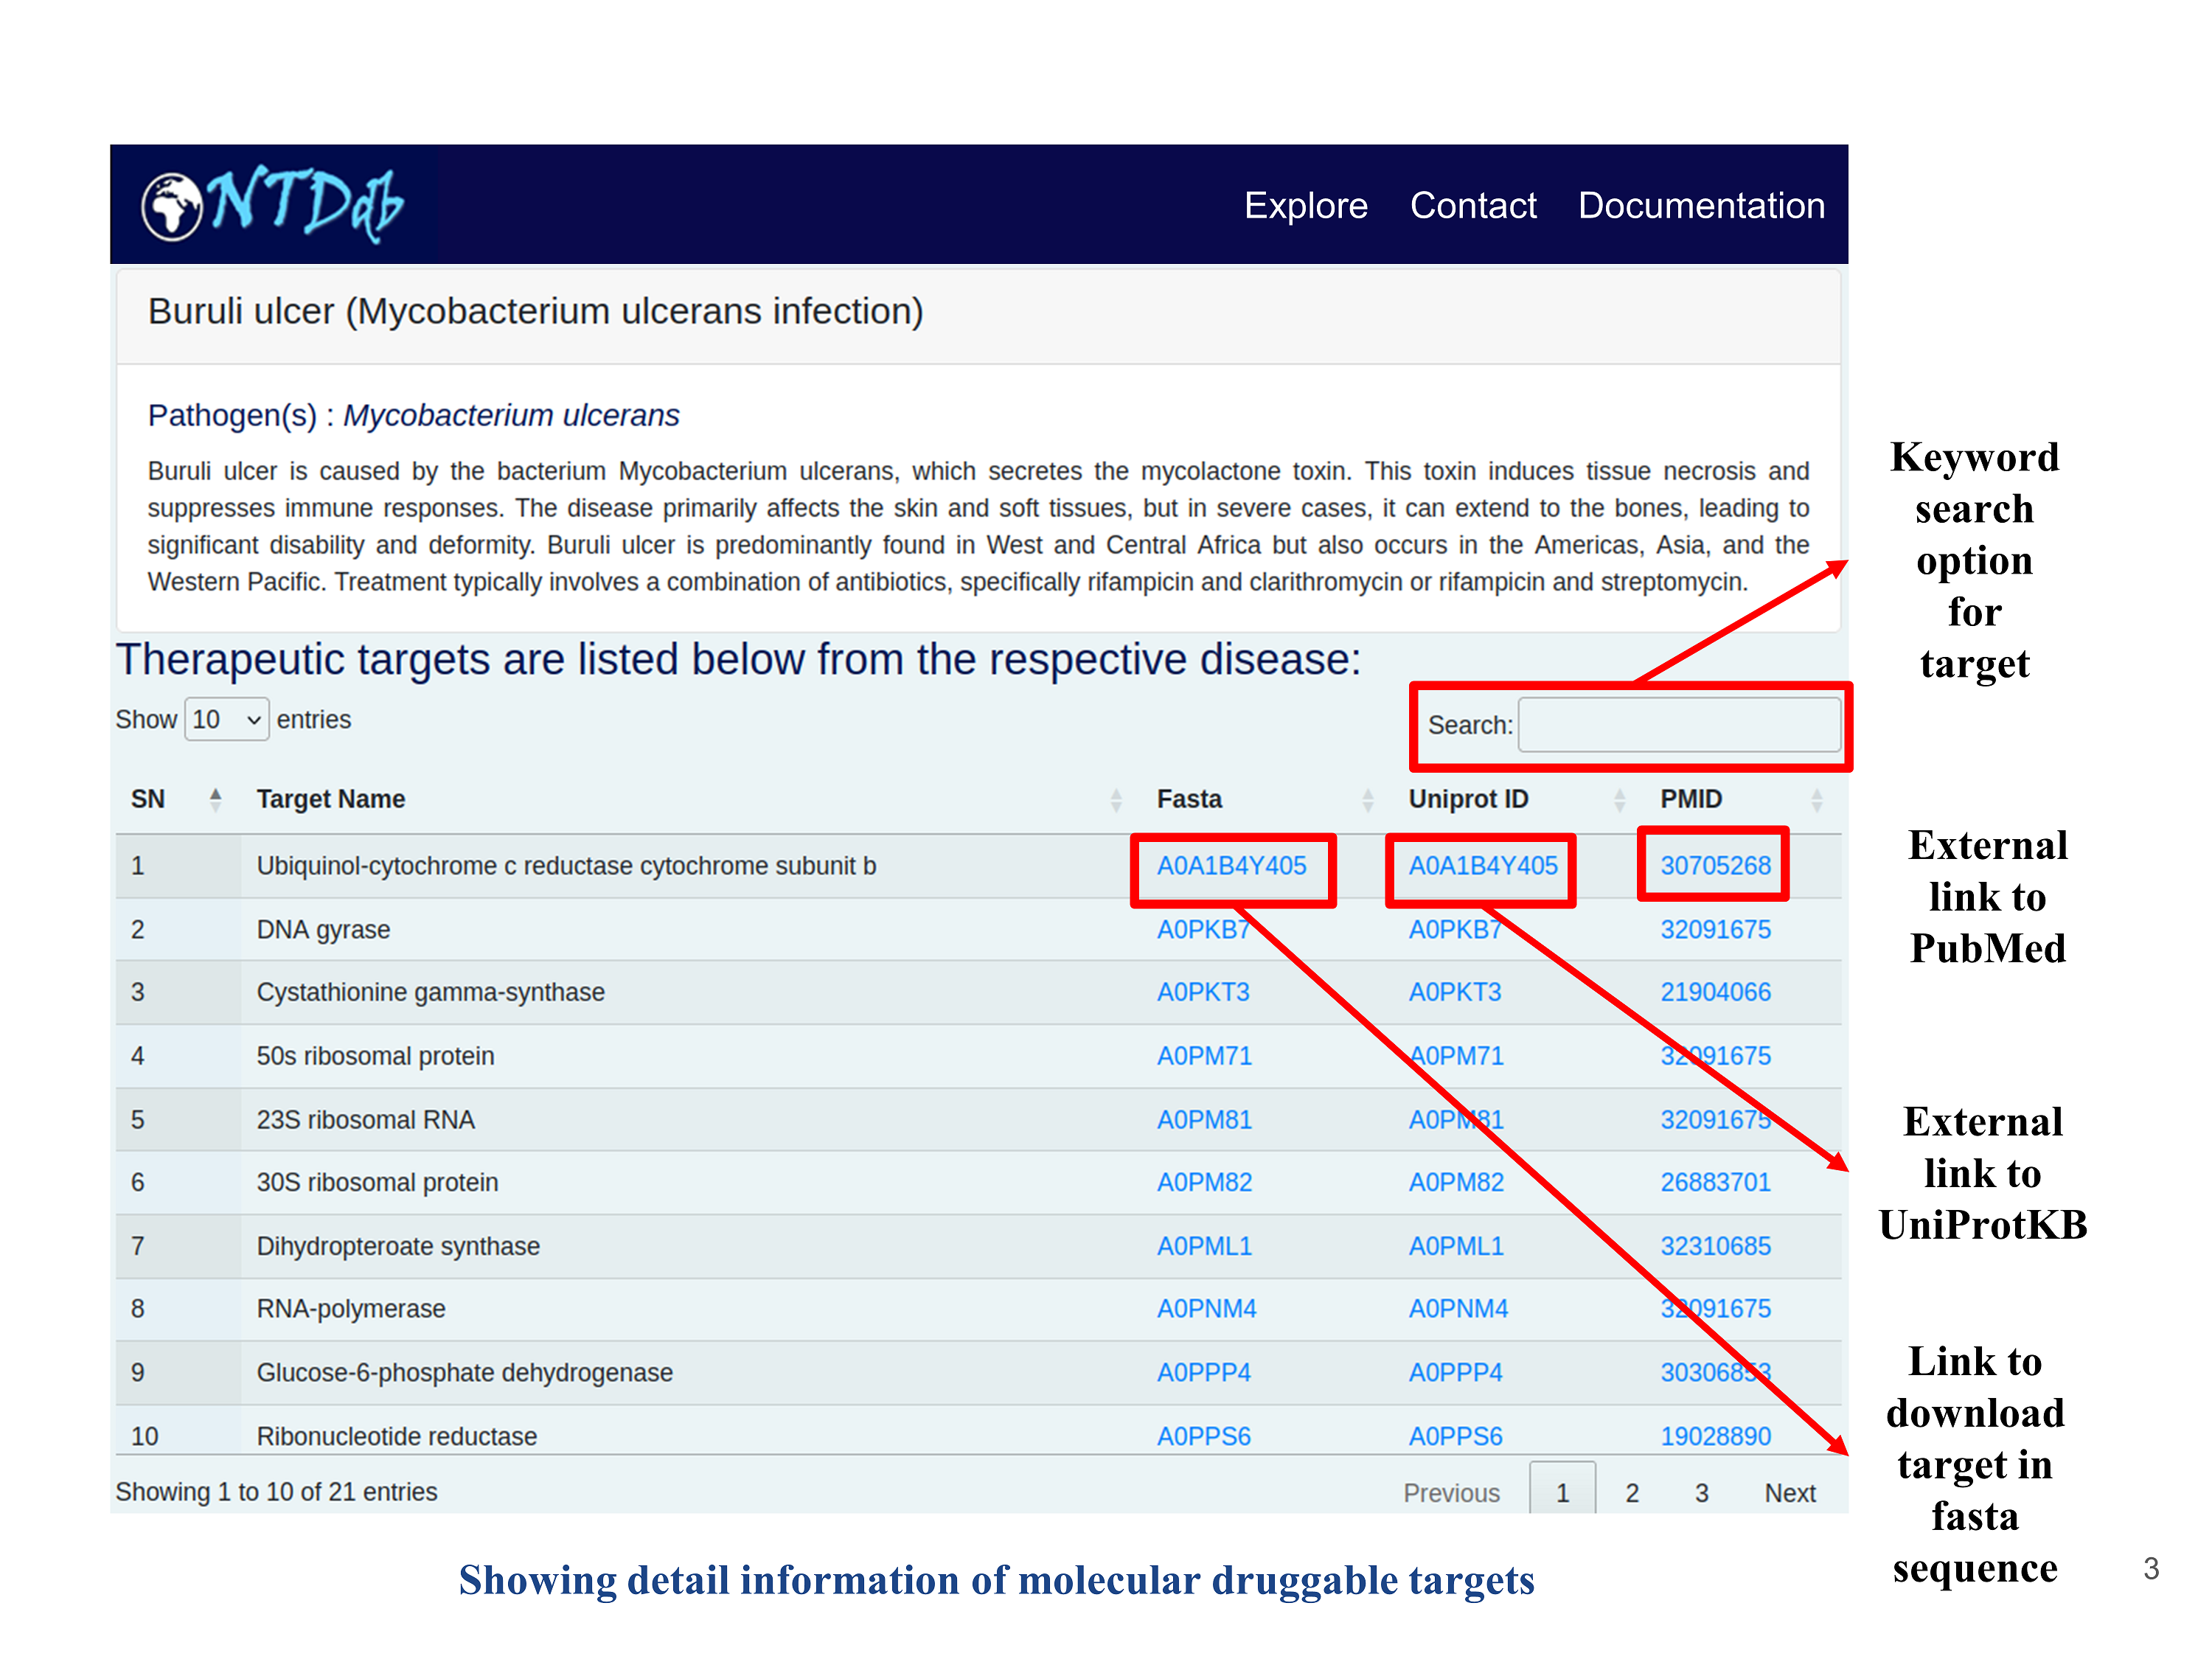Go to page 3 of results
Viewport: 2212px width, 1659px height.
1700,1493
